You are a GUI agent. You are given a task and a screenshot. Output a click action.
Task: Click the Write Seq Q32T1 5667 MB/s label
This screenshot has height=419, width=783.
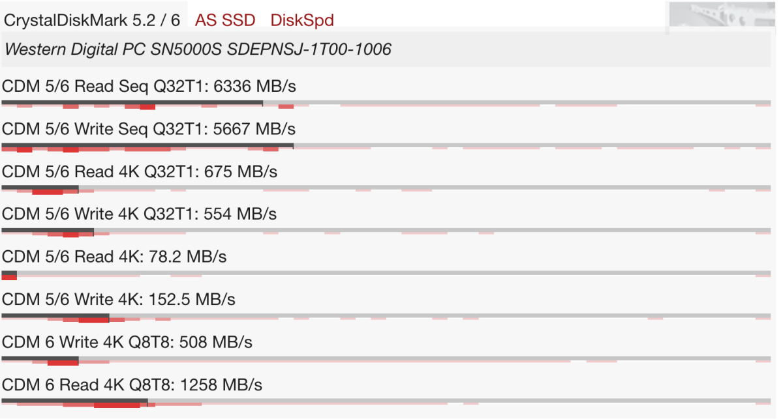149,129
